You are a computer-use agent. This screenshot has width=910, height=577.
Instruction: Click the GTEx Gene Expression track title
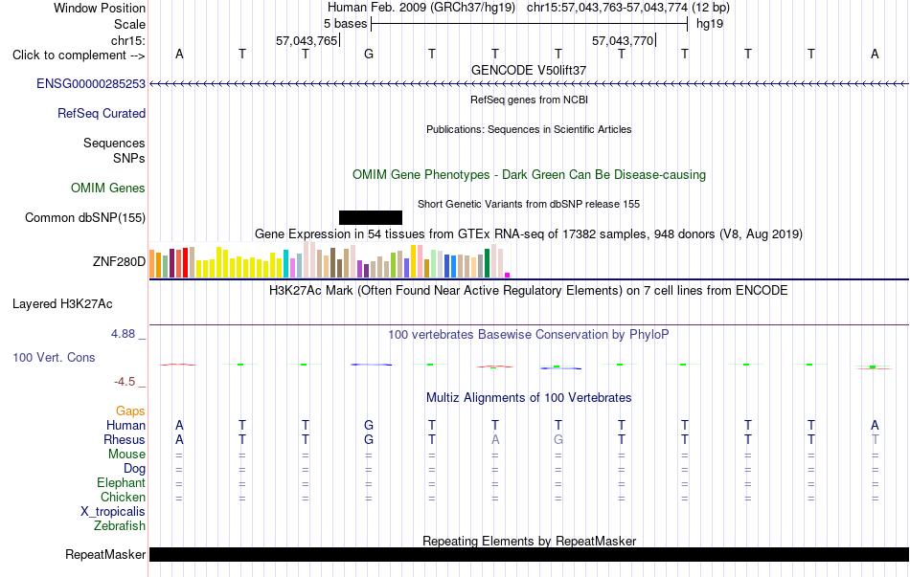coord(529,233)
